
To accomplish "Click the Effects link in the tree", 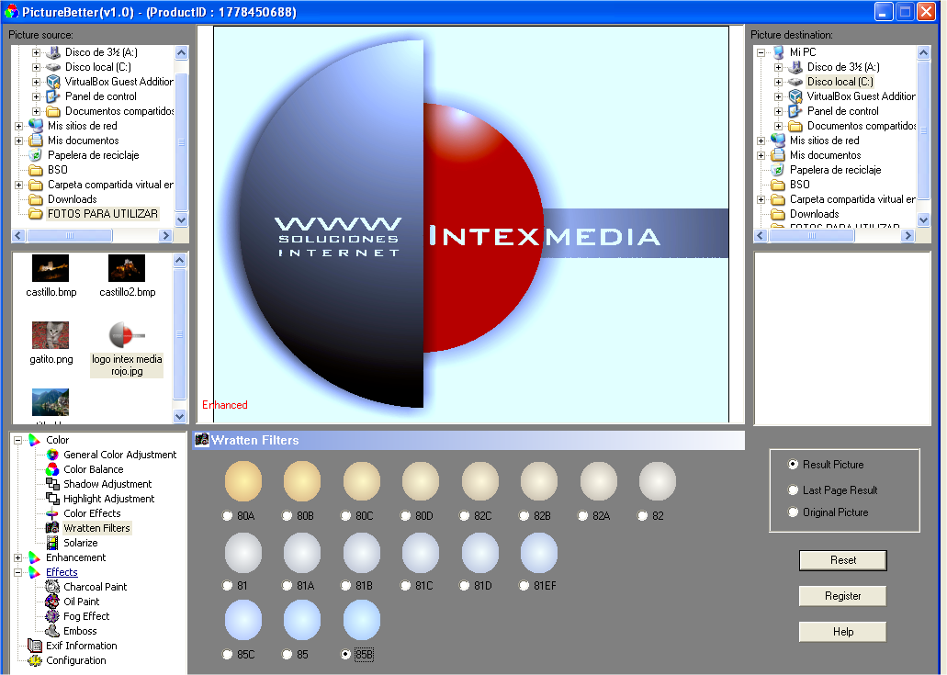I will click(x=62, y=572).
